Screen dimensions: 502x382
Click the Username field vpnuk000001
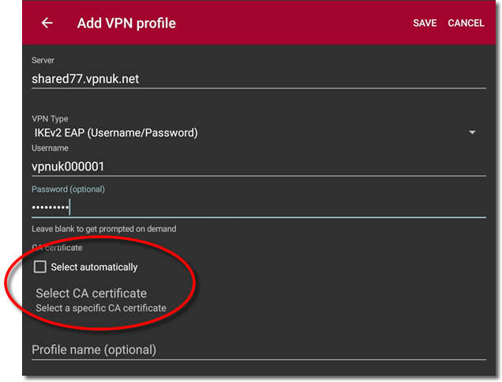point(259,167)
